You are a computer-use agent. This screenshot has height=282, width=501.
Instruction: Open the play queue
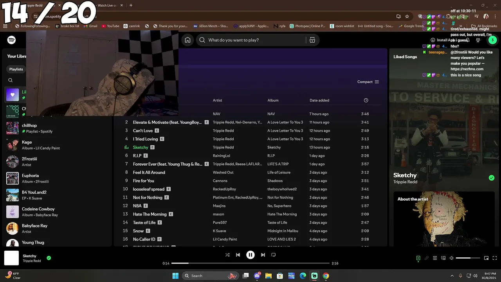[x=435, y=258]
